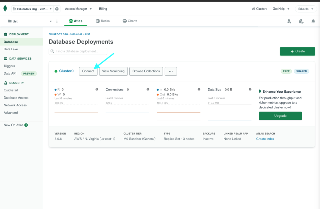Viewport: 320px width, 209px height.
Task: Open the List project selector dropdown
Action: [x=30, y=21]
